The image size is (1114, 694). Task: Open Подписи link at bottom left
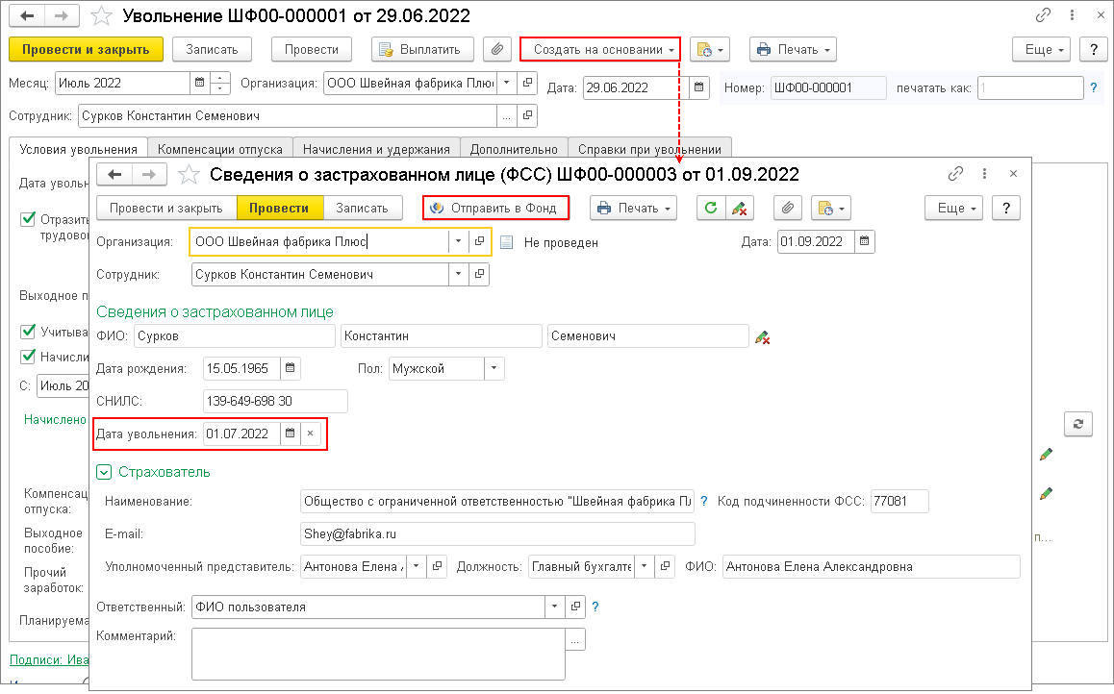click(49, 660)
